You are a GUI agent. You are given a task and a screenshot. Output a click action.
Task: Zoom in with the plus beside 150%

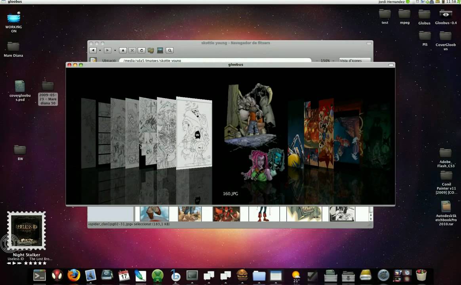[333, 61]
